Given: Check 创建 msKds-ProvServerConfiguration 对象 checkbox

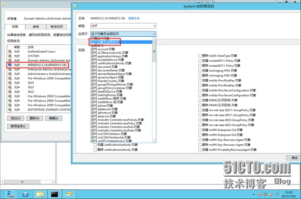Looking at the screenshot, I should click(x=200, y=91).
